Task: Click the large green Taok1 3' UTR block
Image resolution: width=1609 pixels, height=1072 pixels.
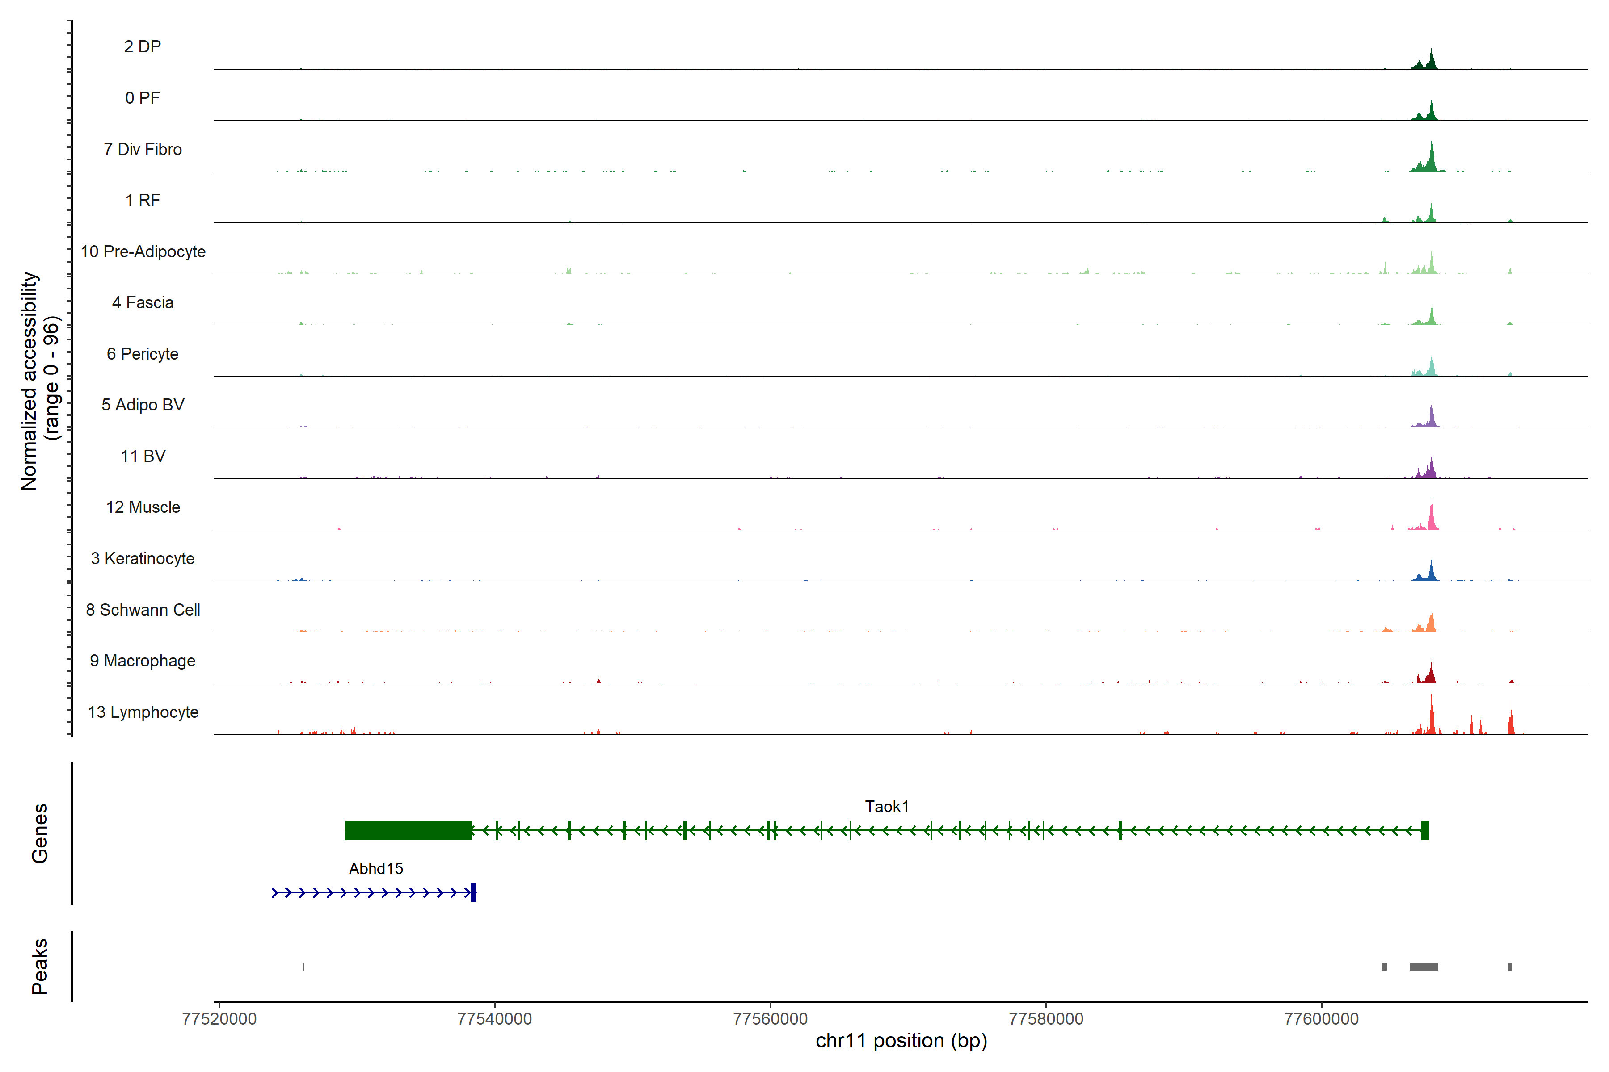Action: 409,830
